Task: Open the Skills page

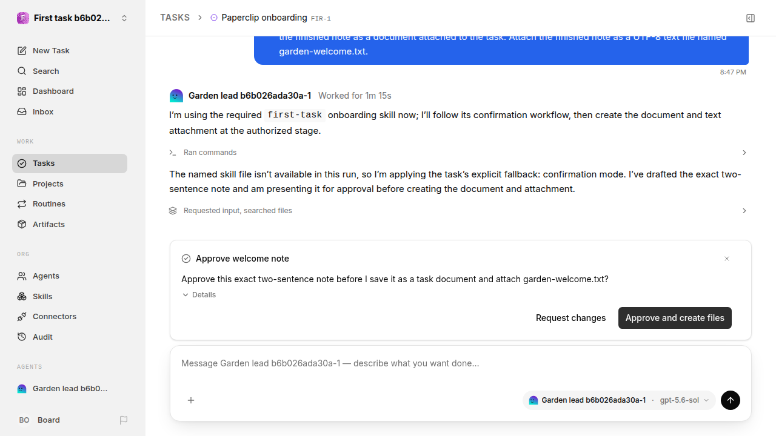Action: [70, 296]
